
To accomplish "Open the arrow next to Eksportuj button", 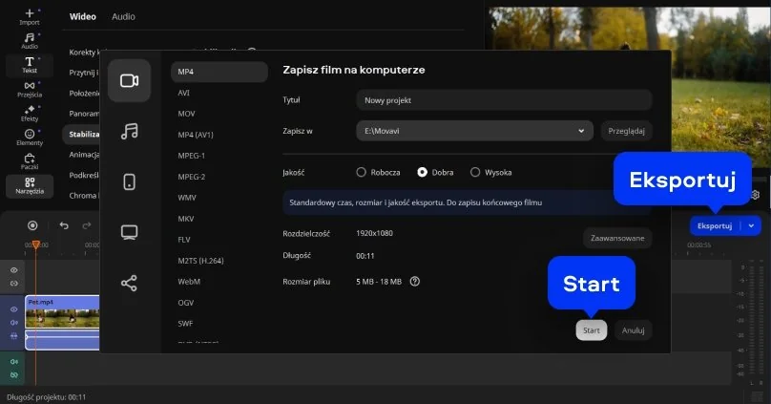I will point(753,226).
